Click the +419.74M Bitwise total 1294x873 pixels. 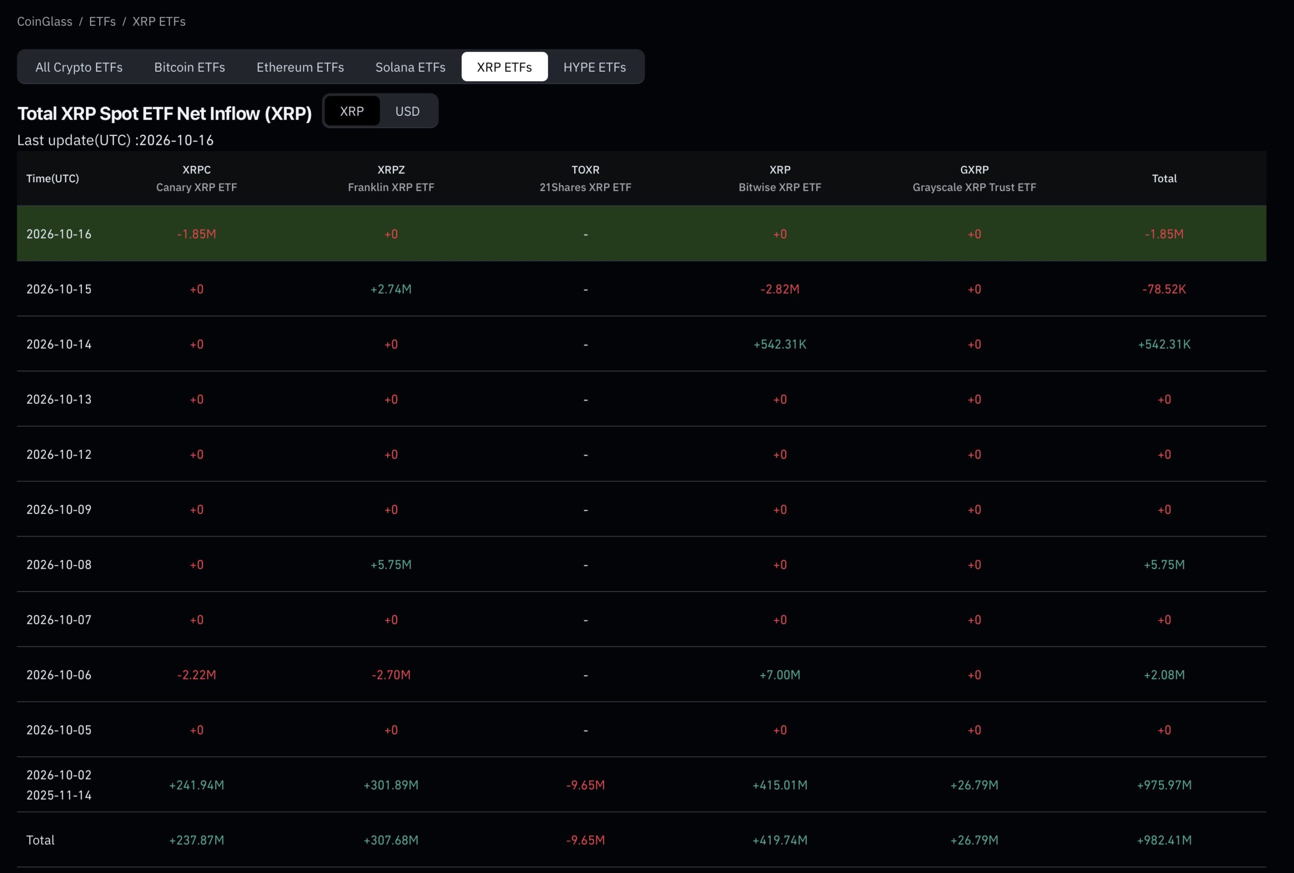pos(779,840)
